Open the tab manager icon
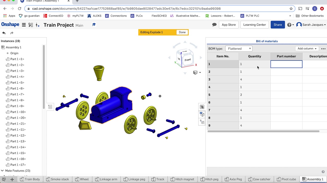Screen dimensions: 327x183 pyautogui.click(x=4, y=179)
